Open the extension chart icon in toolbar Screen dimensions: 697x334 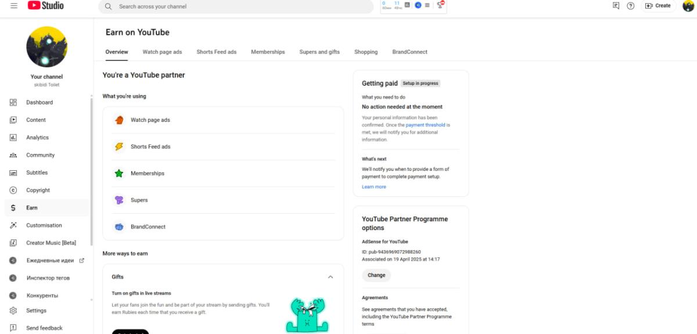407,5
